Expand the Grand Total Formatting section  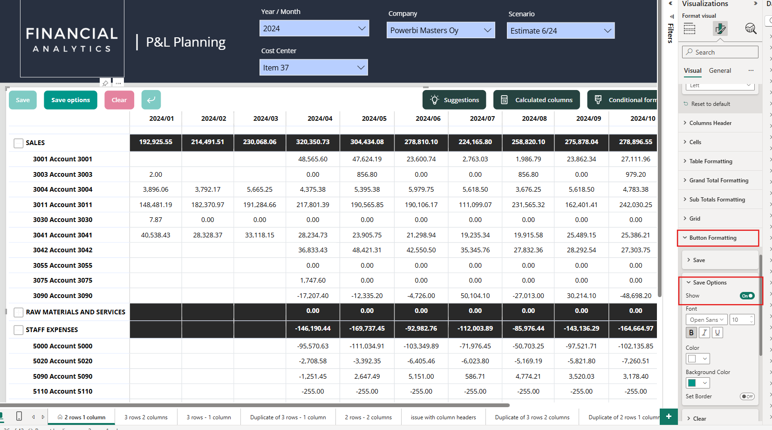point(720,180)
